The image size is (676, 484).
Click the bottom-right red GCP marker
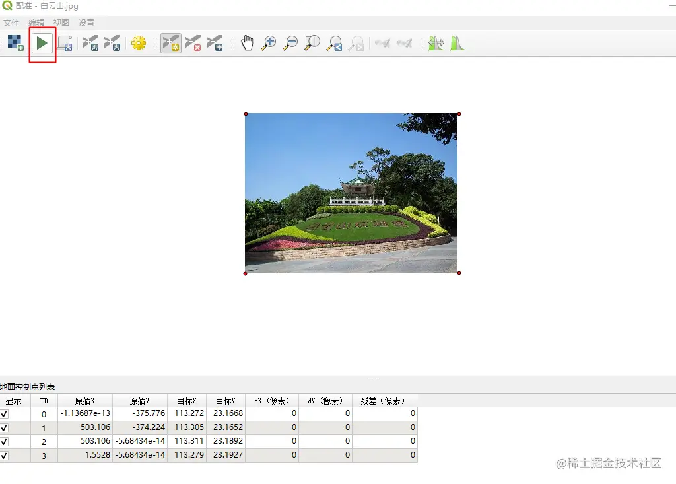point(459,273)
